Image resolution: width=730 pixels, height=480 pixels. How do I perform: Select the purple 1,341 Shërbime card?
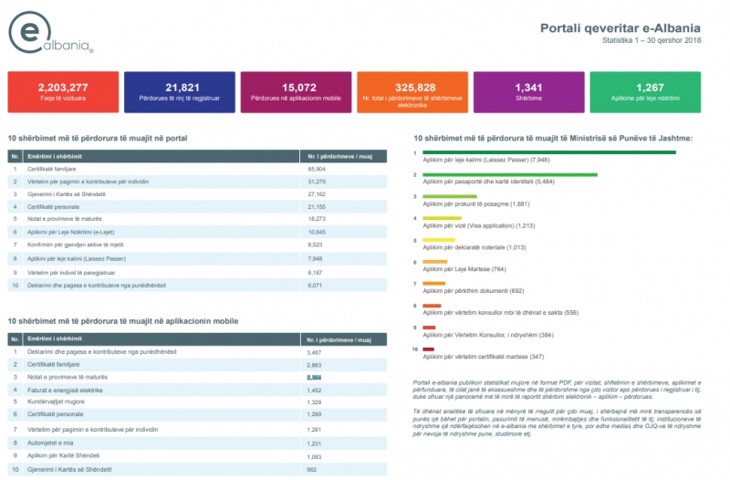(x=529, y=92)
